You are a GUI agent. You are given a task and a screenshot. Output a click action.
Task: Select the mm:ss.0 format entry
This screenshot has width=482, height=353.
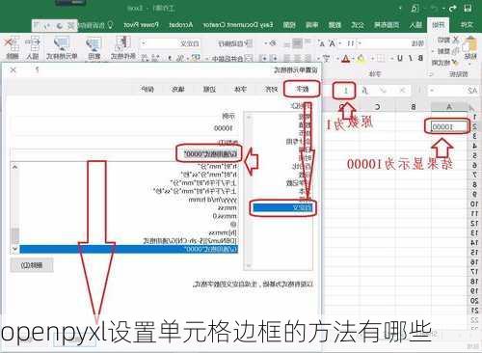(225, 216)
